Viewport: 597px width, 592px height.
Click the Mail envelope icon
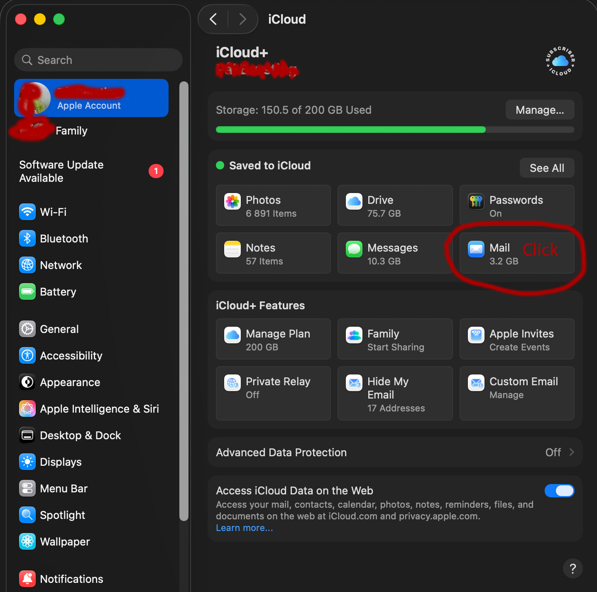(x=476, y=250)
